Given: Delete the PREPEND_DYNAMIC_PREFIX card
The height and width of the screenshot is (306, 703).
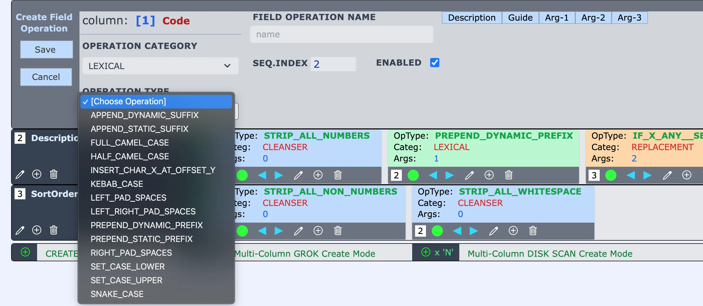Looking at the screenshot, I should click(x=509, y=175).
